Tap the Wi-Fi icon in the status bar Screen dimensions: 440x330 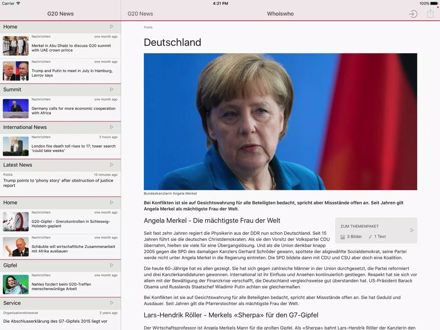click(18, 3)
